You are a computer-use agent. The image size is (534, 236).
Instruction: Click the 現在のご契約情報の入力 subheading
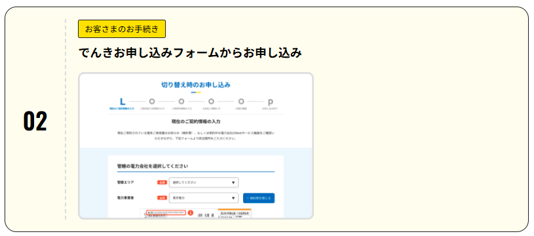(196, 121)
